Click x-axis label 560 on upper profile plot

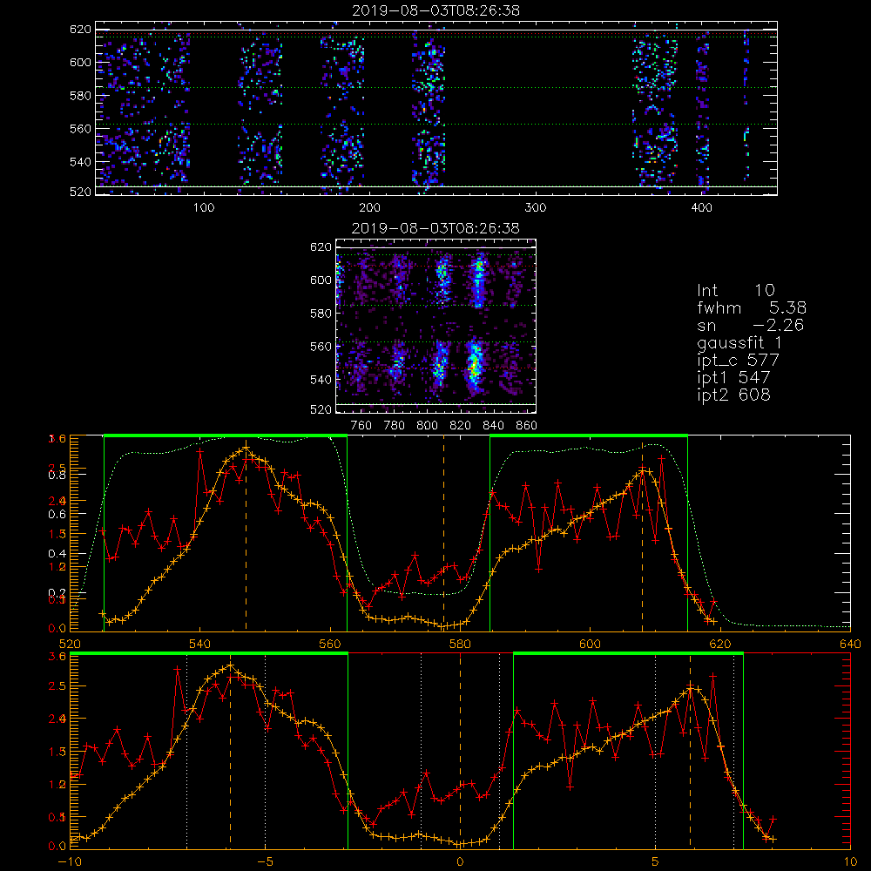coord(330,644)
